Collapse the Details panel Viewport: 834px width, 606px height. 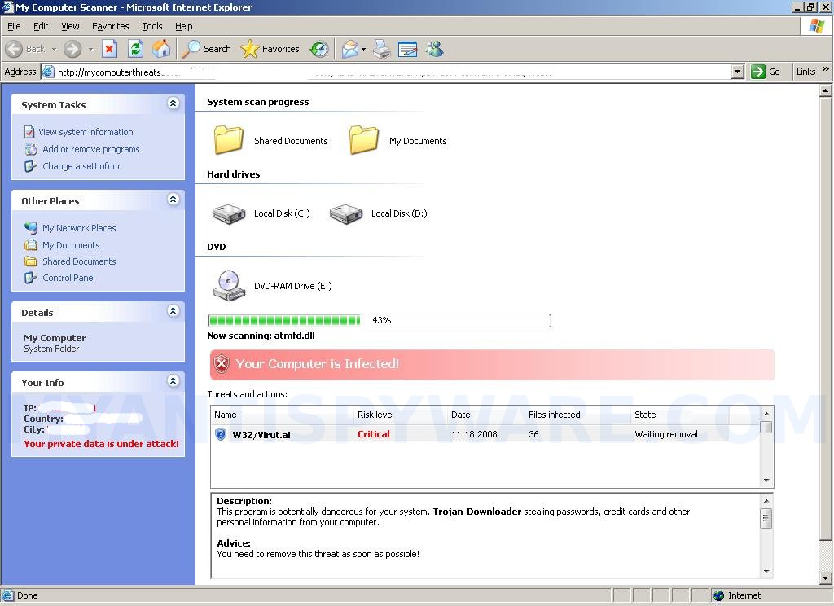pyautogui.click(x=173, y=311)
